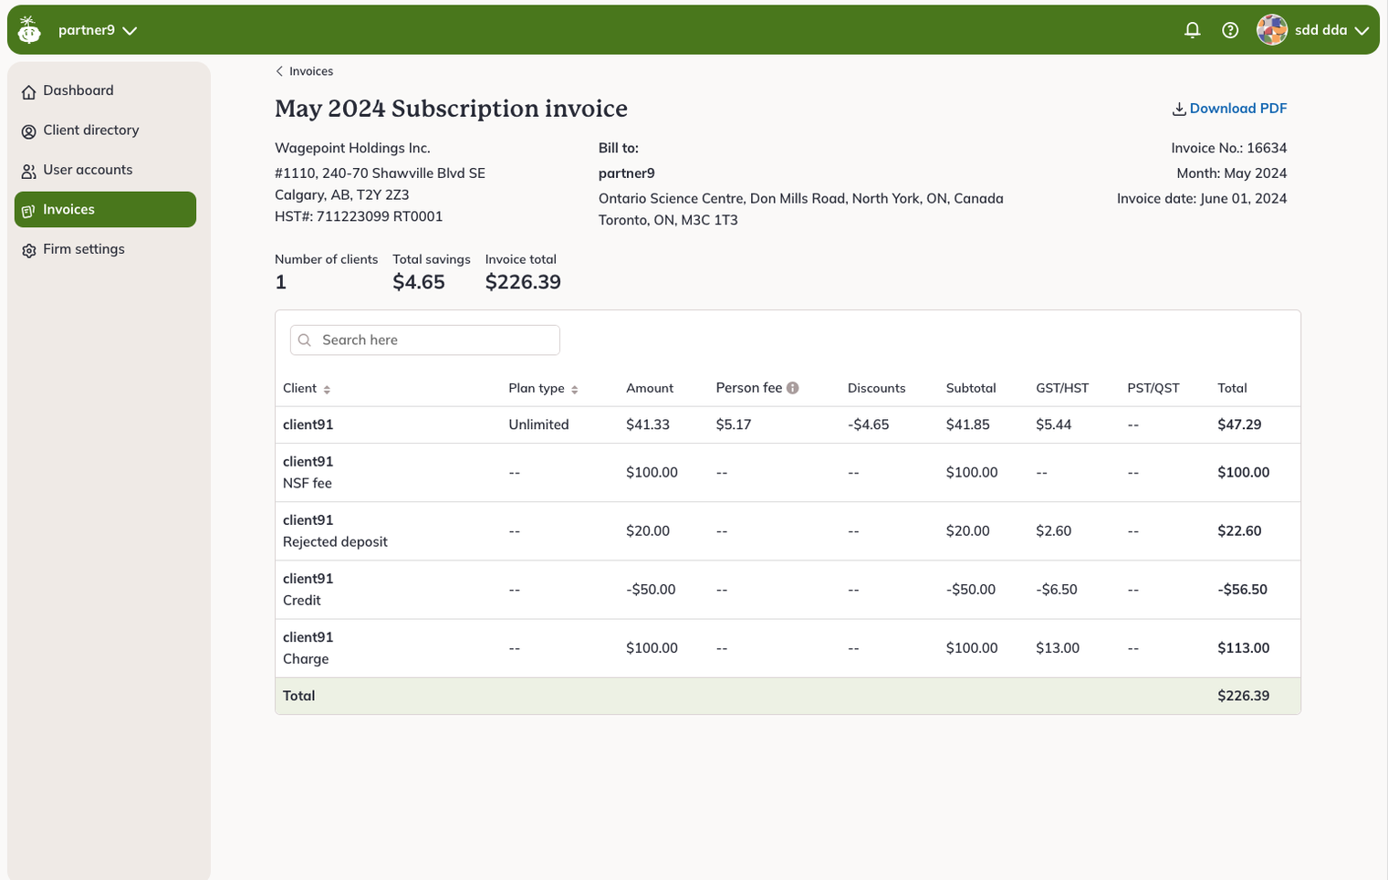Click the back chevron before Invoices
The image size is (1388, 880).
279,71
